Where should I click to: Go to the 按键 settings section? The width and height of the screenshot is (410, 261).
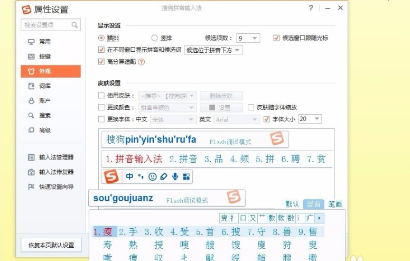(x=51, y=57)
